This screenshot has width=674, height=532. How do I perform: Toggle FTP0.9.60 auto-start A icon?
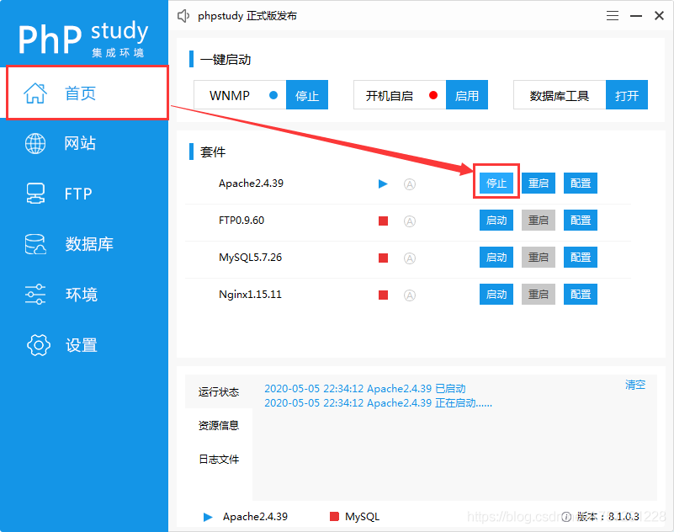point(410,221)
